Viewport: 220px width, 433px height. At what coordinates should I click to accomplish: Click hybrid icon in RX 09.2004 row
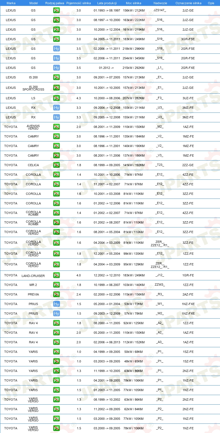[56, 108]
